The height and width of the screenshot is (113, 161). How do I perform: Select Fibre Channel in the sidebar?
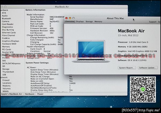click(9, 35)
